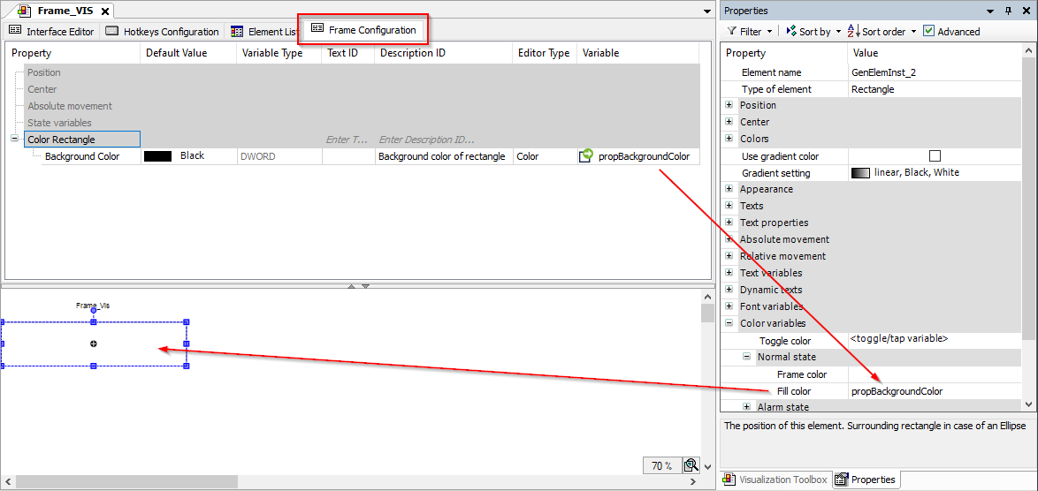
Task: Click the Frame_VIS file icon
Action: (25, 11)
